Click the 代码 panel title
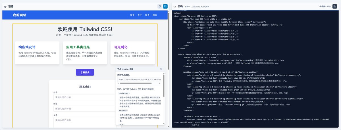This screenshot has height=130, width=341. pyautogui.click(x=180, y=6)
